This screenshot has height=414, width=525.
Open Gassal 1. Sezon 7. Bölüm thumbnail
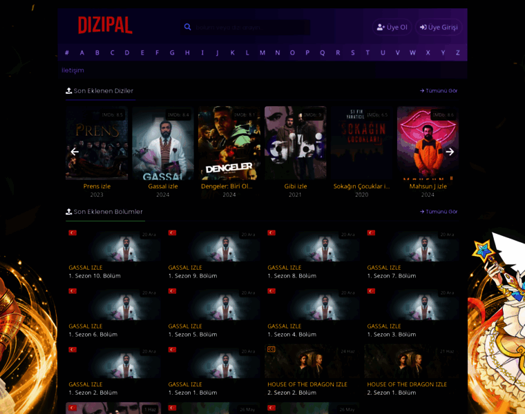pos(412,246)
